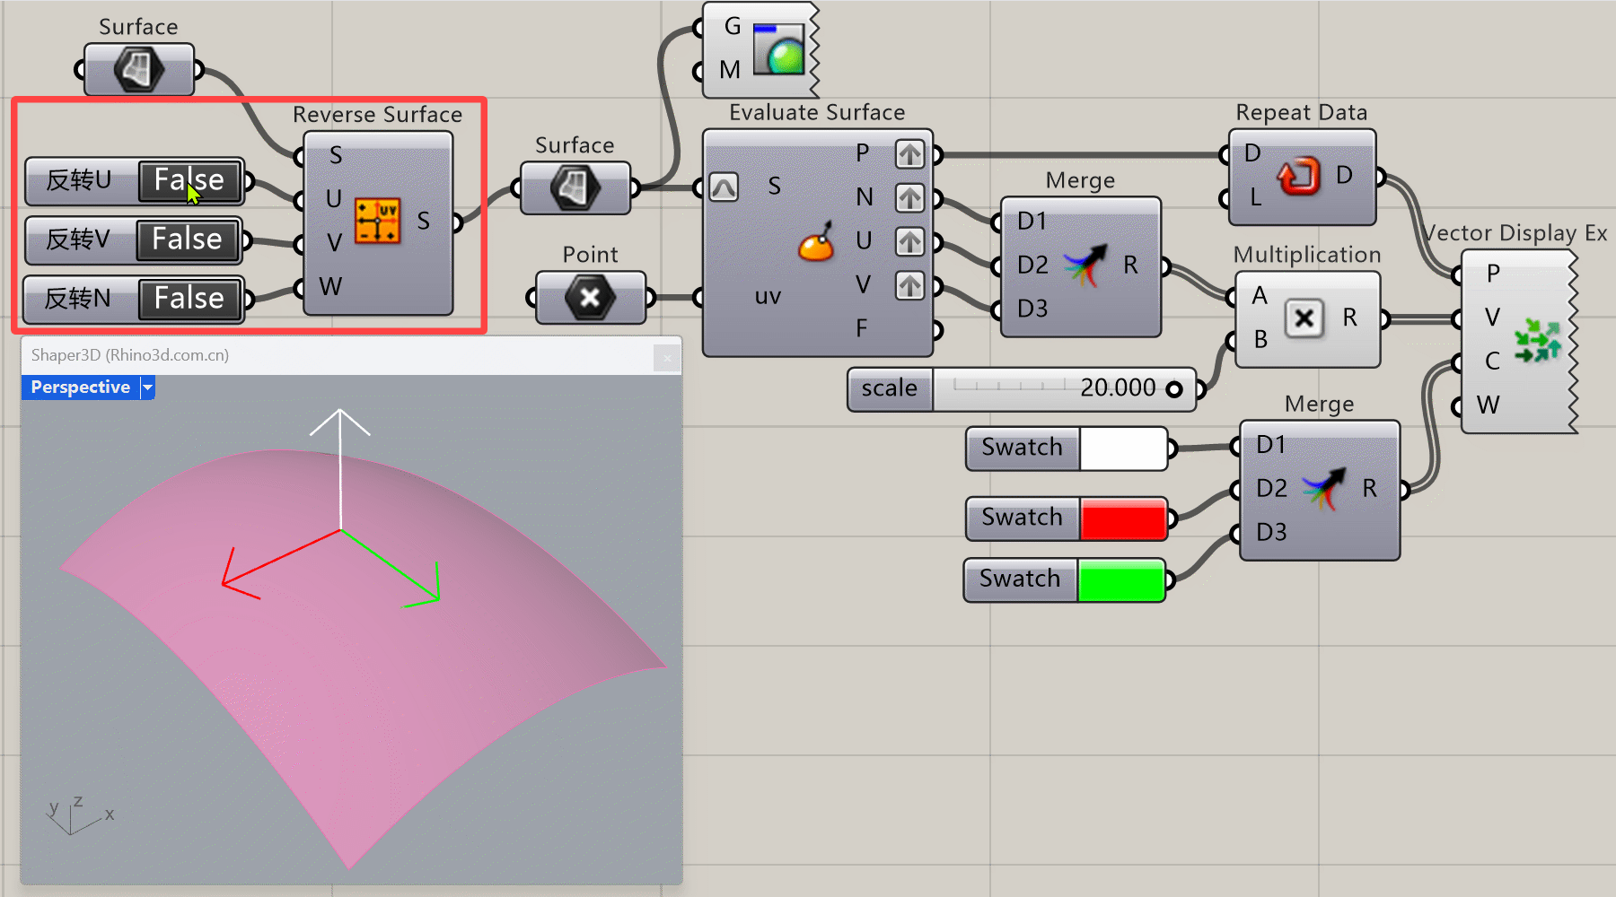Toggle the 反转N False value
The height and width of the screenshot is (897, 1616).
(x=189, y=299)
